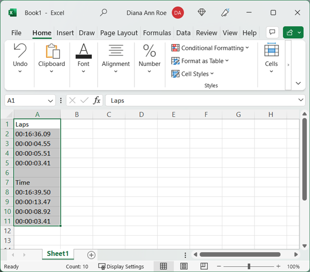Open the Clipboard group icon
The image size is (310, 272).
(52, 51)
